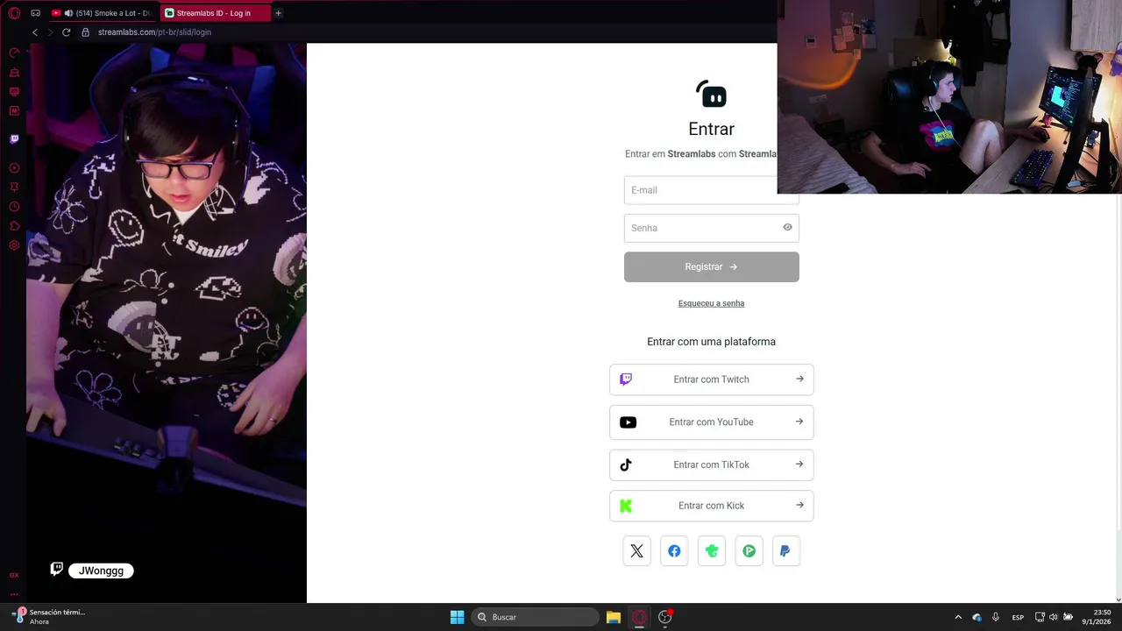Viewport: 1122px width, 631px height.
Task: Choose Entrar com Kick
Action: pos(712,506)
